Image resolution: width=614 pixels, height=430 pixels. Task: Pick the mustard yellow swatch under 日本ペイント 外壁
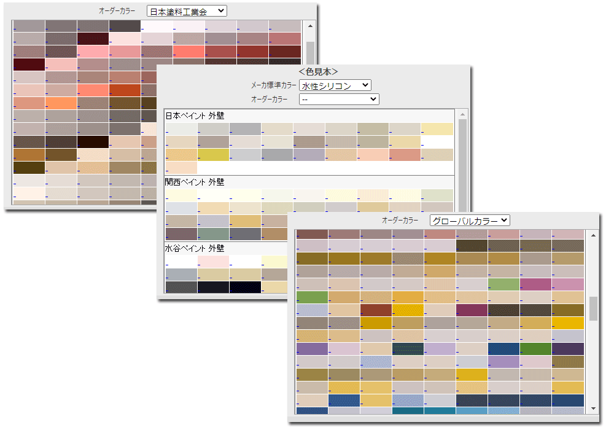pos(214,155)
